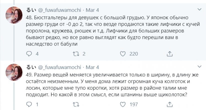Image resolution: width=206 pixels, height=110 pixels.
Task: Expand the options chevron on tweet 49
Action: (x=199, y=66)
